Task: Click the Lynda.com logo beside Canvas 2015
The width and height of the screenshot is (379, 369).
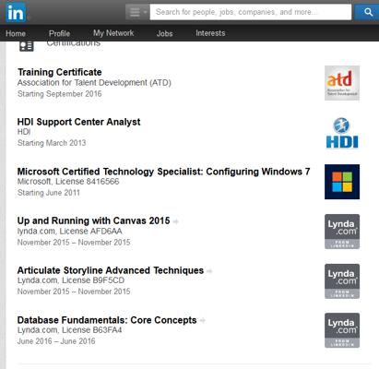Action: 342,232
